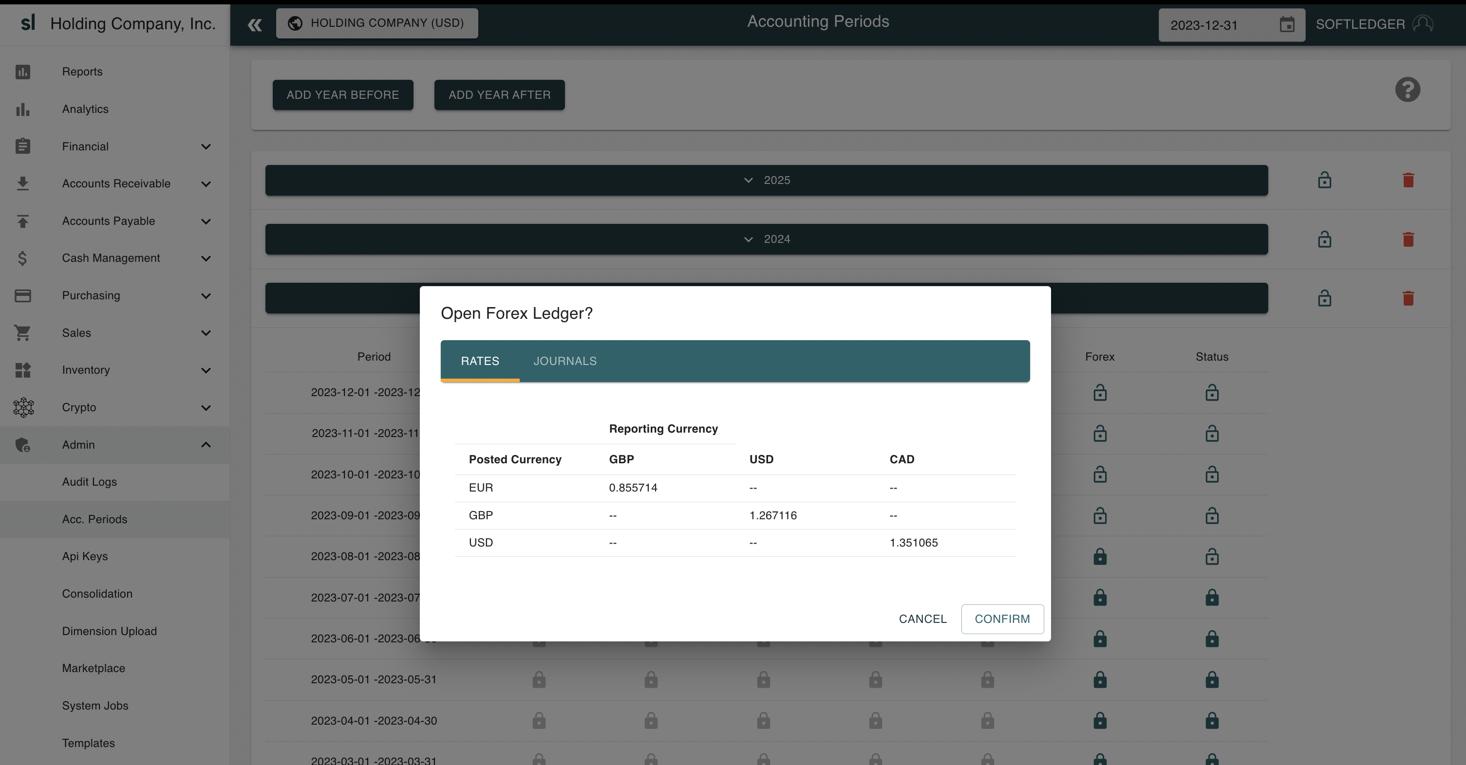This screenshot has height=765, width=1466.
Task: Click ADD YEAR BEFORE button
Action: [x=342, y=95]
